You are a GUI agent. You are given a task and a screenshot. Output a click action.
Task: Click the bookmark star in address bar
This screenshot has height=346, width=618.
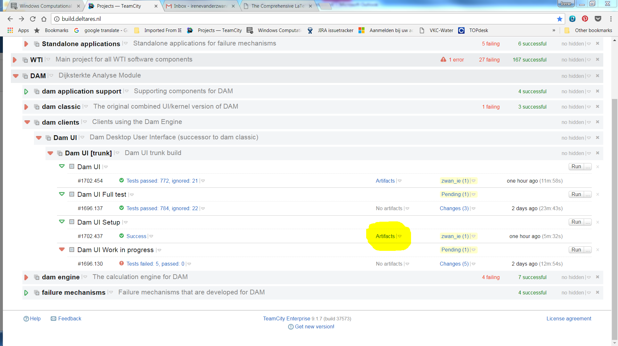tap(559, 19)
